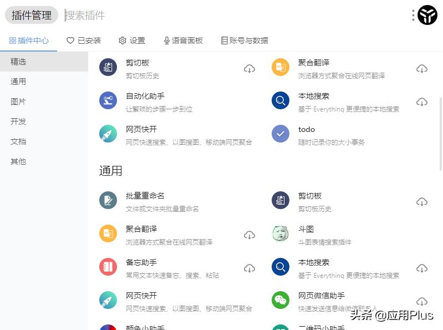Click description 文件或文件夹批量重命名
The image size is (443, 330).
tap(162, 209)
